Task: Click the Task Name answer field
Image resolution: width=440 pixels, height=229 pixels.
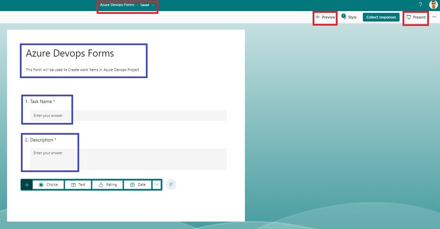Action: coord(128,116)
